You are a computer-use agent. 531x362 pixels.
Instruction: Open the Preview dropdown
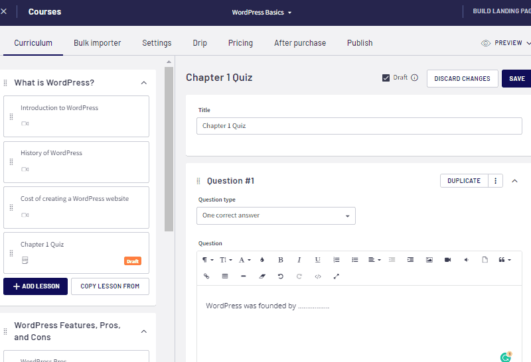[506, 43]
